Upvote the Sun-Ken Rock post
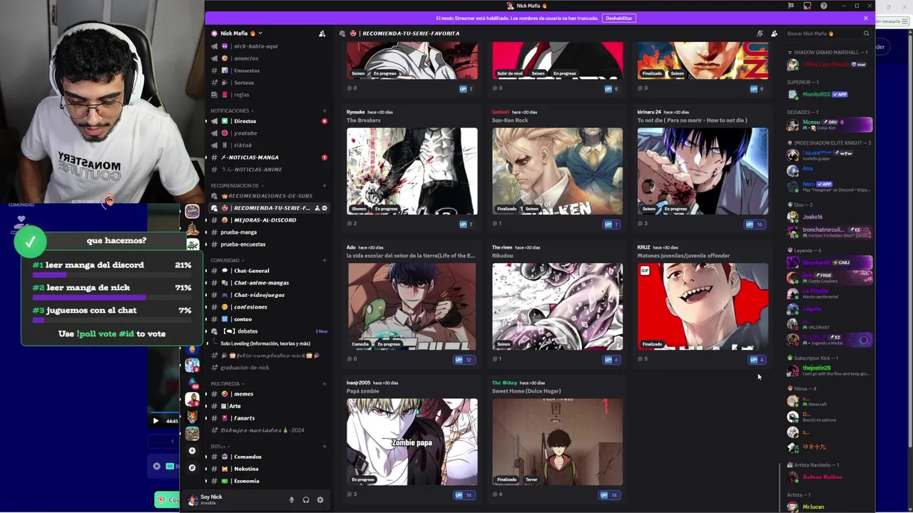The width and height of the screenshot is (913, 513). pyautogui.click(x=611, y=224)
